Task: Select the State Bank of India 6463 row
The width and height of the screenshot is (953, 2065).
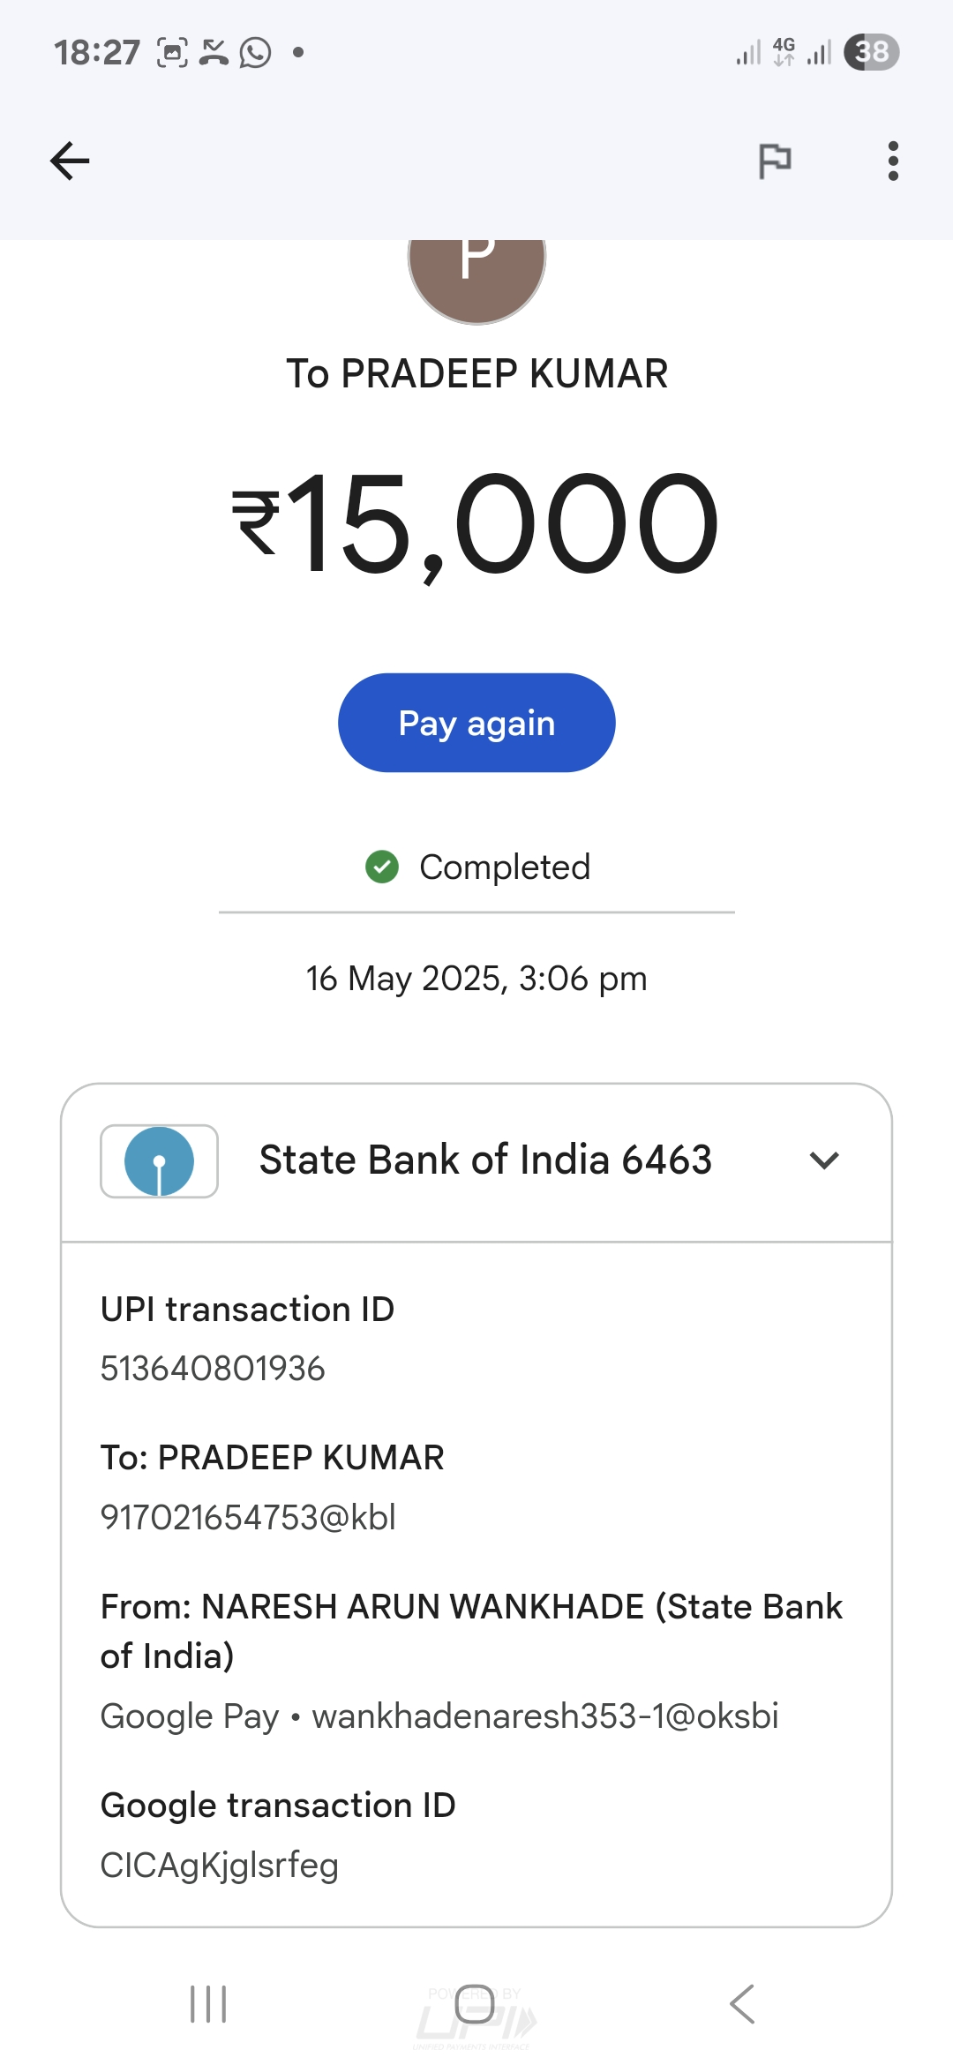Action: click(484, 1160)
